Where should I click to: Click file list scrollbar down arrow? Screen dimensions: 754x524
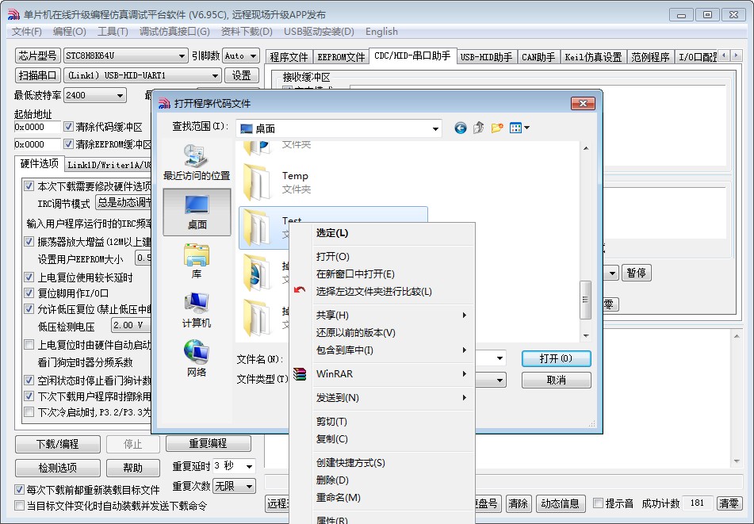click(586, 335)
